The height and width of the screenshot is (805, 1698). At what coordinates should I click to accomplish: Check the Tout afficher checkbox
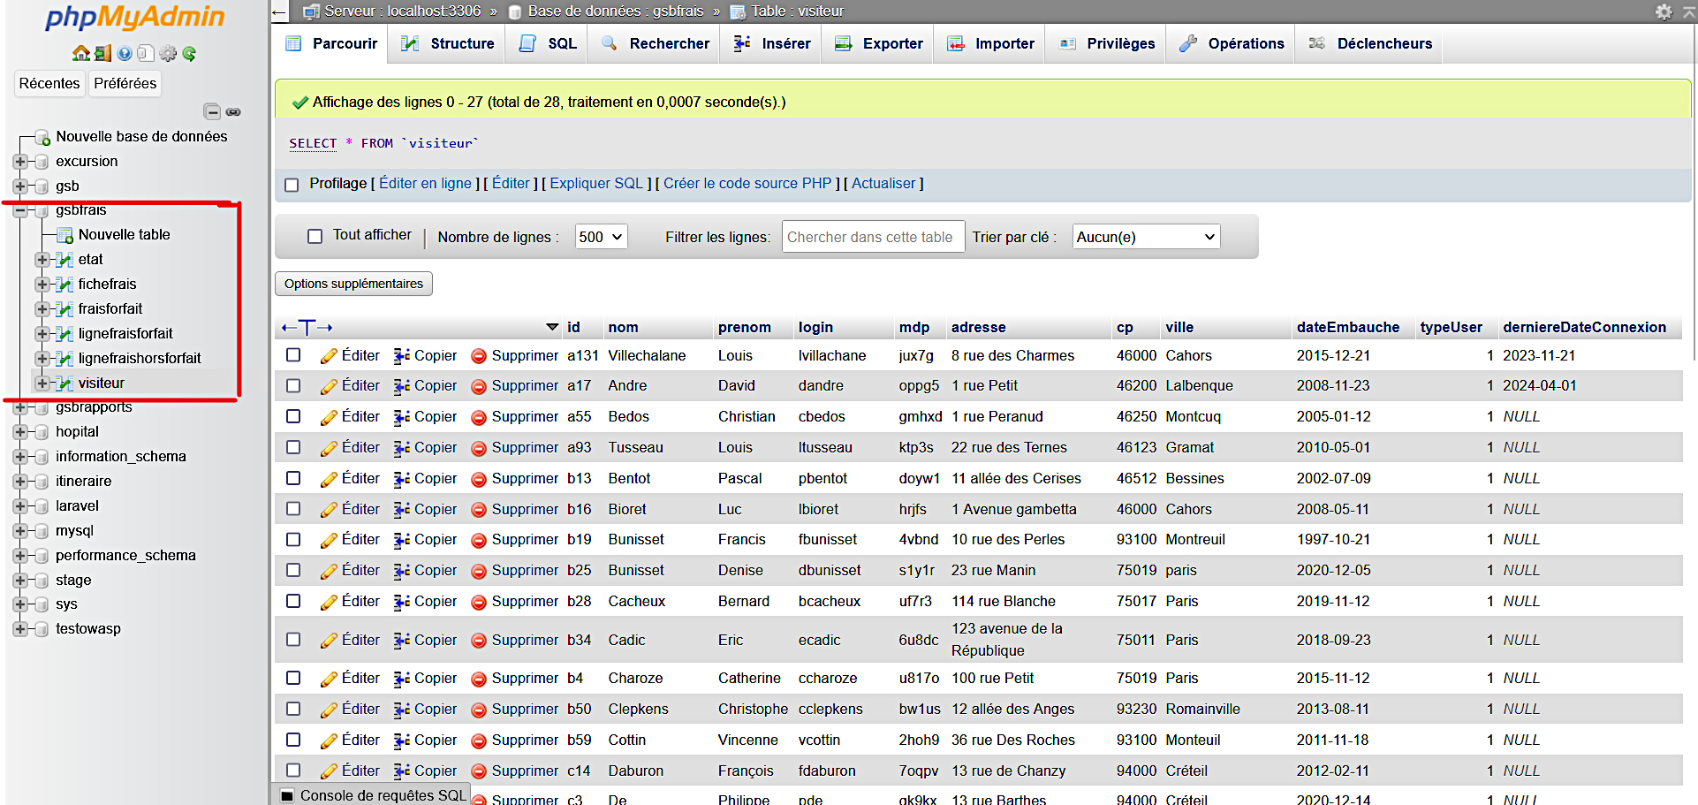coord(315,236)
